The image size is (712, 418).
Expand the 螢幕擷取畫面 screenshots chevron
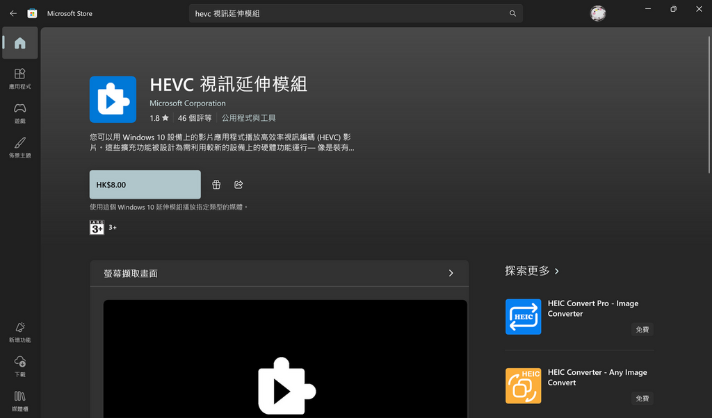pos(451,273)
